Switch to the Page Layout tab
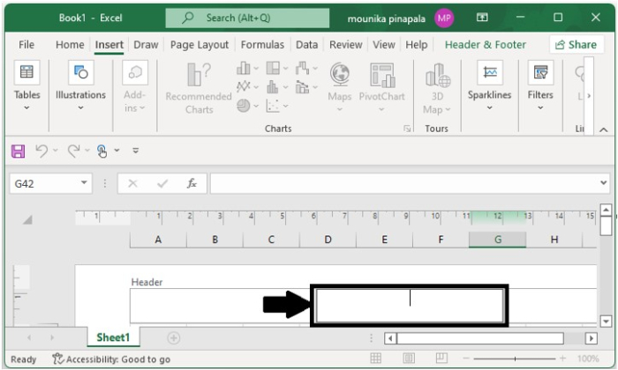This screenshot has height=370, width=618. pyautogui.click(x=200, y=45)
